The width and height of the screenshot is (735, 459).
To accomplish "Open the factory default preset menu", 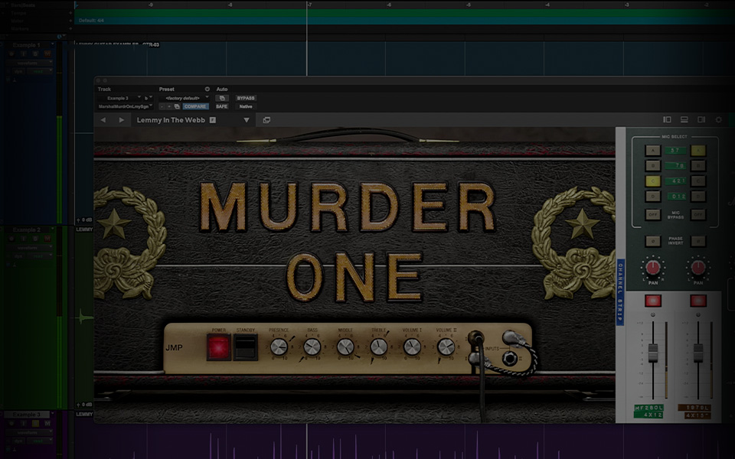I will pos(185,98).
